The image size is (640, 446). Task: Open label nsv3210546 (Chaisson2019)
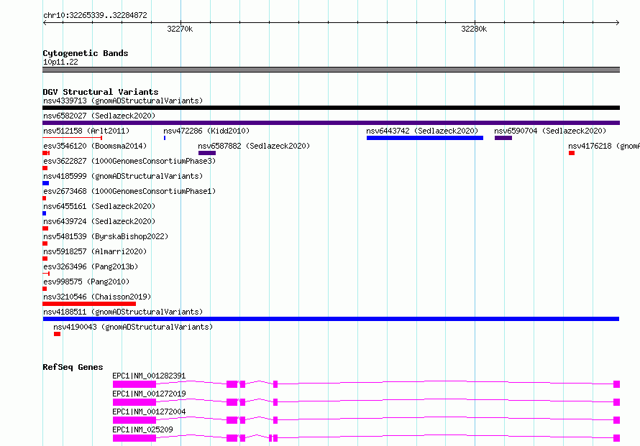[97, 297]
